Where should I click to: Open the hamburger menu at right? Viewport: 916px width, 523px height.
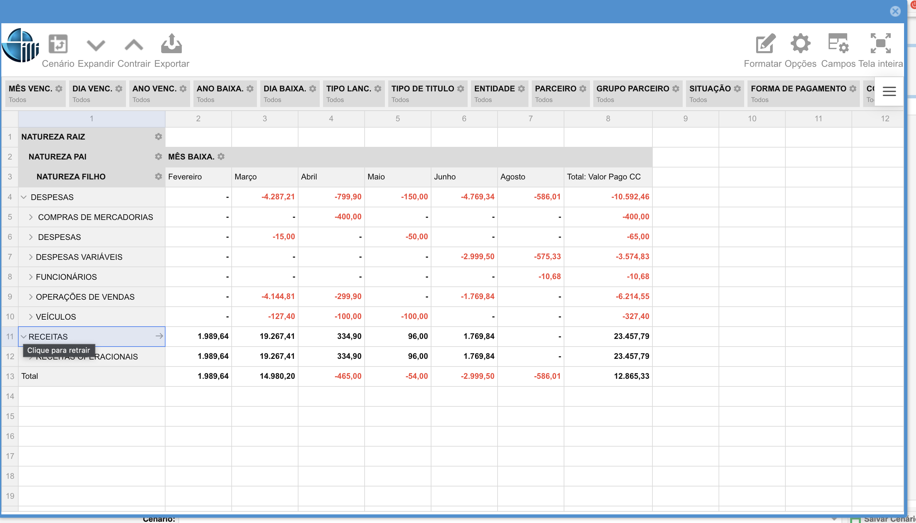pos(889,91)
